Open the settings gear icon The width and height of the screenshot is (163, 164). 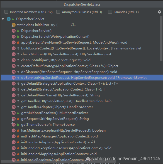pyautogui.click(x=159, y=12)
